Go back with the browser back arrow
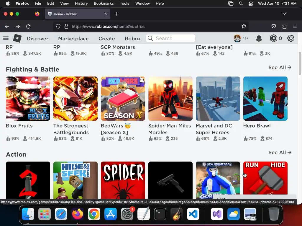The height and width of the screenshot is (226, 302). pos(7,26)
